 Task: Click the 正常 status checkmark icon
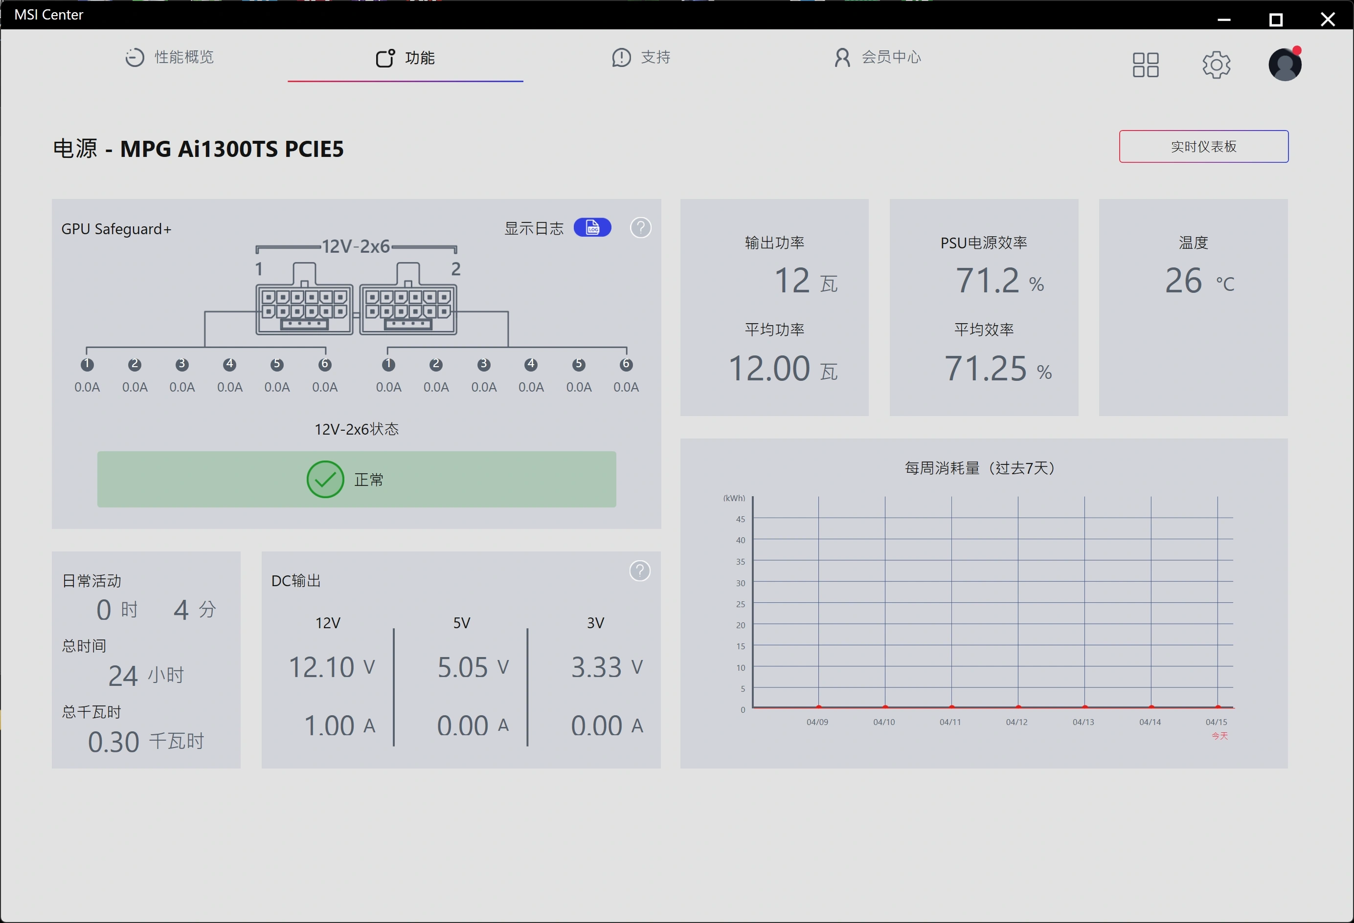[325, 479]
